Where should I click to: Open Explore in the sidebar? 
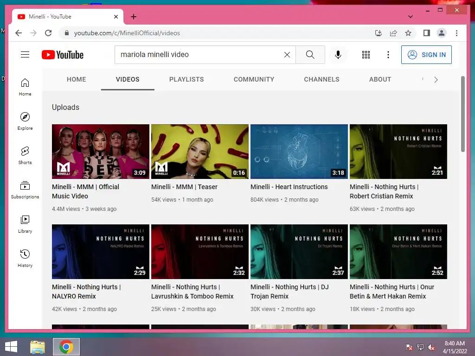pyautogui.click(x=25, y=121)
